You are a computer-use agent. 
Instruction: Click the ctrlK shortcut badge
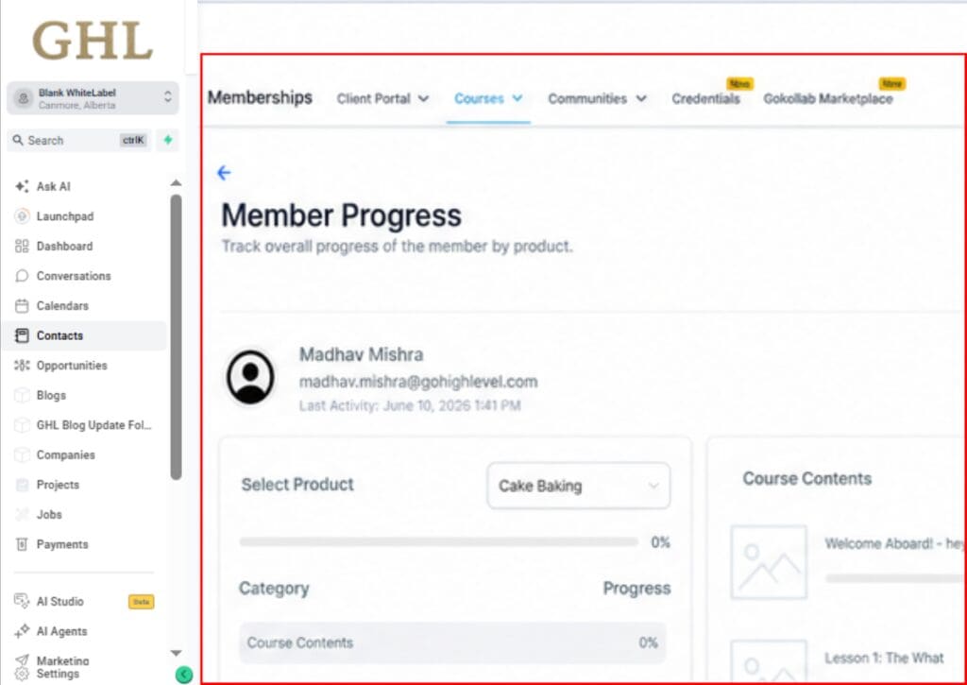tap(132, 140)
